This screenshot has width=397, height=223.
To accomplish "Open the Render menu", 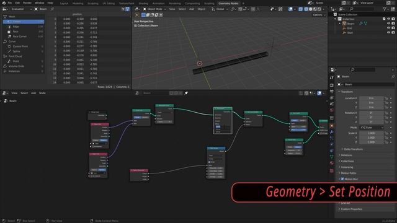I will coord(27,2).
